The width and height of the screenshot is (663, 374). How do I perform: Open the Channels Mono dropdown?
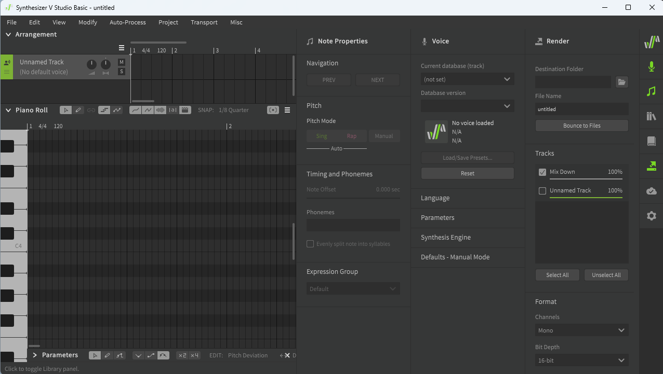point(582,330)
